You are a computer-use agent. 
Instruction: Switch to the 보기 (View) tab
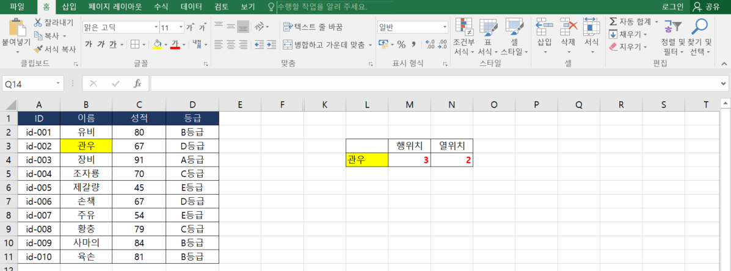[247, 7]
